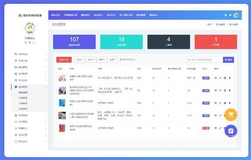Delete the ¥22 book using its trash icon
This screenshot has height=160, width=251.
[x=229, y=78]
